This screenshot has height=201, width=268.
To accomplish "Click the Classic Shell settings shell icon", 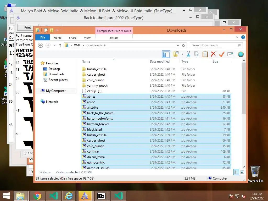I will 241,54.
